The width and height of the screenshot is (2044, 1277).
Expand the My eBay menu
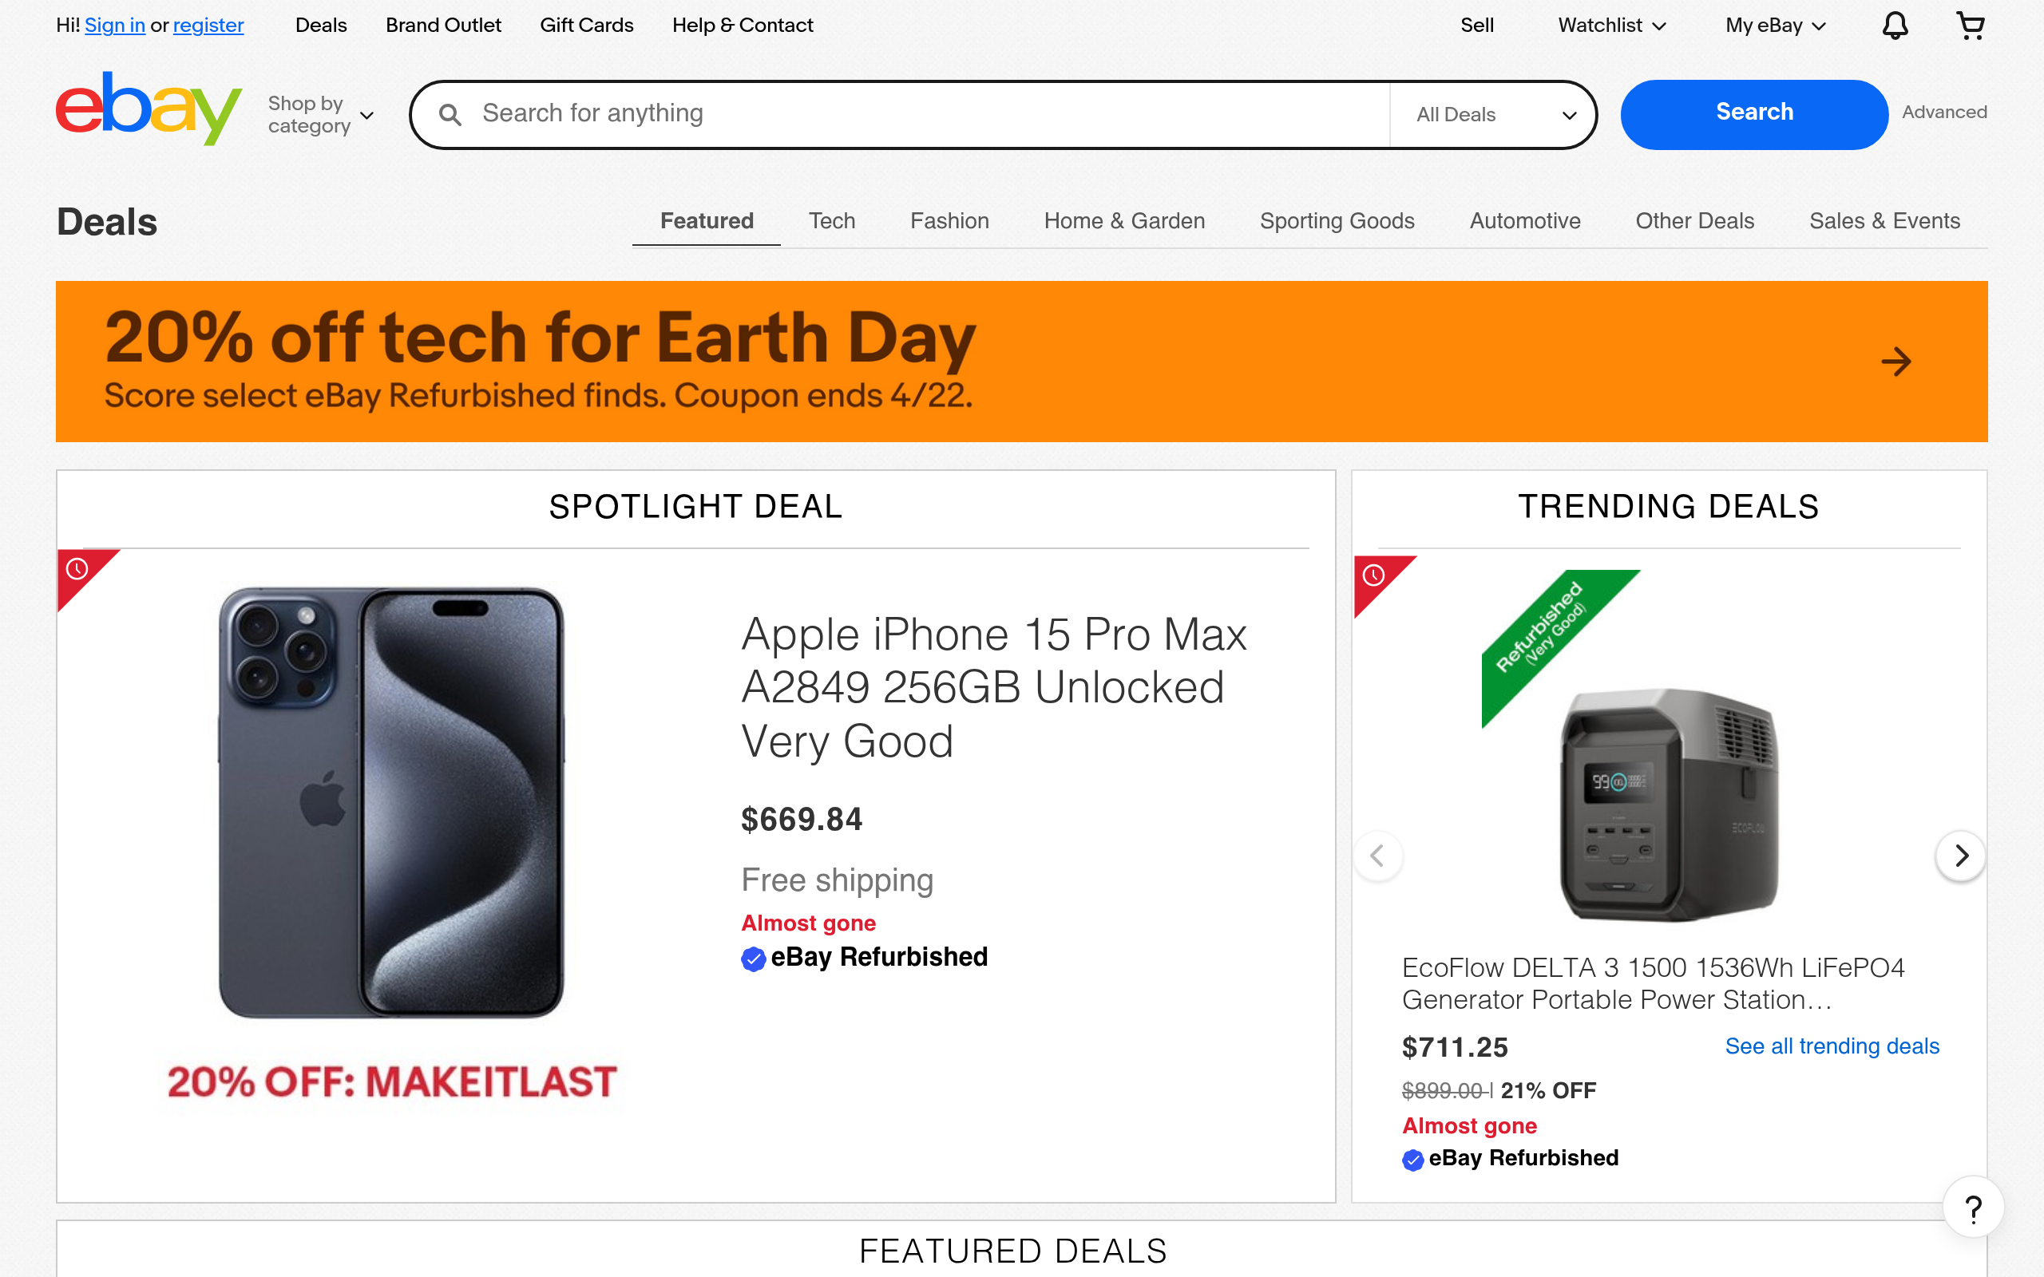coord(1776,26)
